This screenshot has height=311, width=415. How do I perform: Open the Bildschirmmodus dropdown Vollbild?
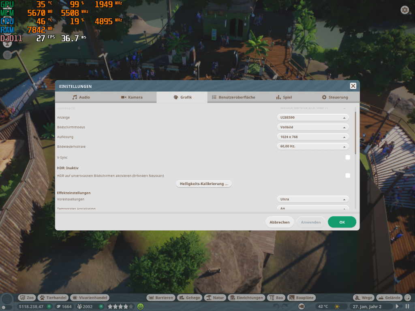point(313,127)
